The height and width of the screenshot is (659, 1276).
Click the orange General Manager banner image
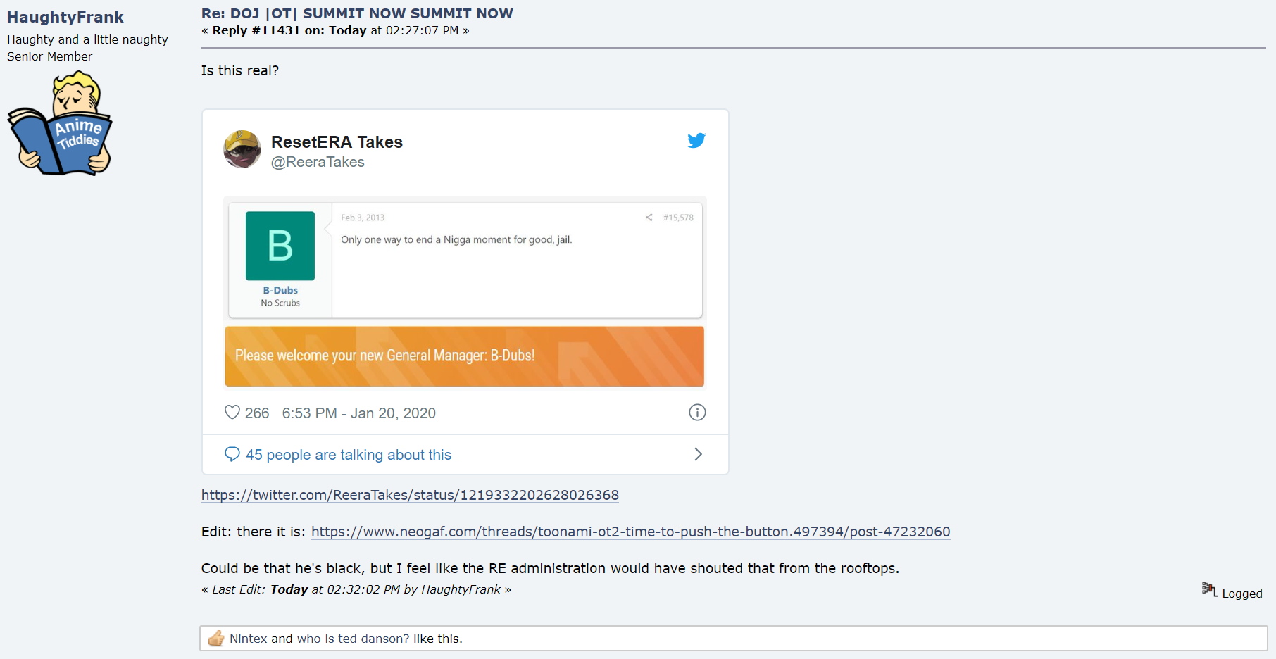465,356
